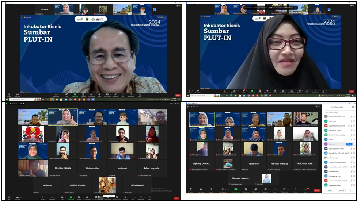Pop out the Participants panel

point(353,107)
